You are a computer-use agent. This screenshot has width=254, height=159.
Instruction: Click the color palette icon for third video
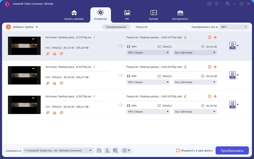point(61,113)
